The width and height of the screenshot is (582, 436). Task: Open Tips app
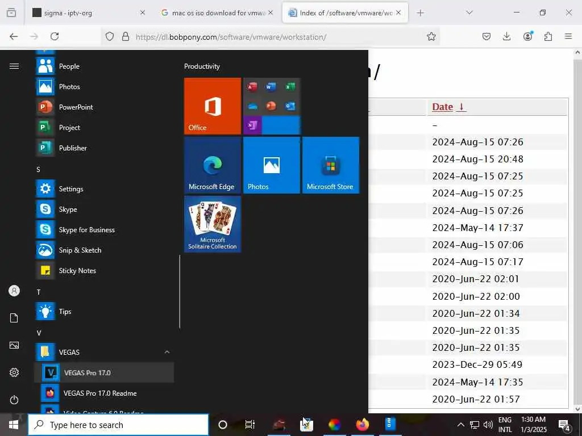105,312
